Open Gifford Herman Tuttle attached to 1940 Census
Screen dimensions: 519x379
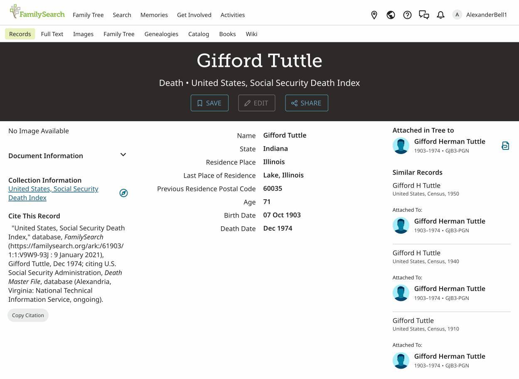click(450, 289)
